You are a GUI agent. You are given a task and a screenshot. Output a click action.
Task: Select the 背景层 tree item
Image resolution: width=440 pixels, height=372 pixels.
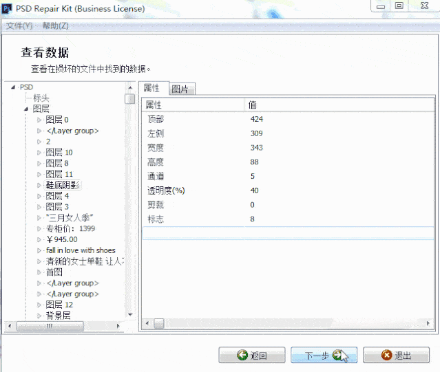point(58,316)
